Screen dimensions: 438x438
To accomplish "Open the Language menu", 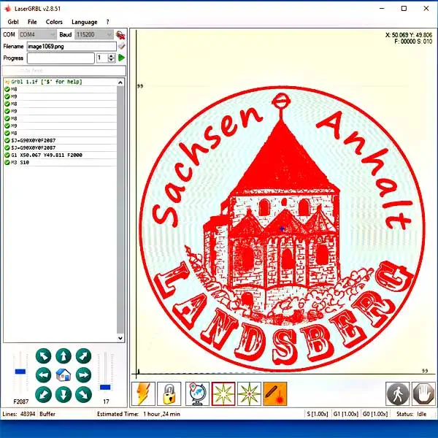I will 84,22.
